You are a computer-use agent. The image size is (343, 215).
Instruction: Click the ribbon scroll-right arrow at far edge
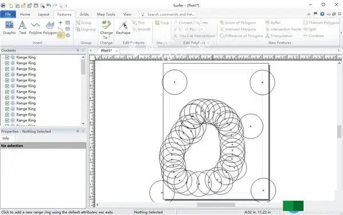[341, 33]
